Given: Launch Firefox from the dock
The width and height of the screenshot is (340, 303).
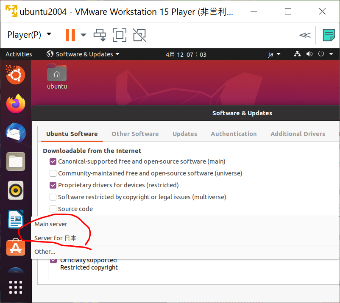Looking at the screenshot, I should click(x=16, y=103).
